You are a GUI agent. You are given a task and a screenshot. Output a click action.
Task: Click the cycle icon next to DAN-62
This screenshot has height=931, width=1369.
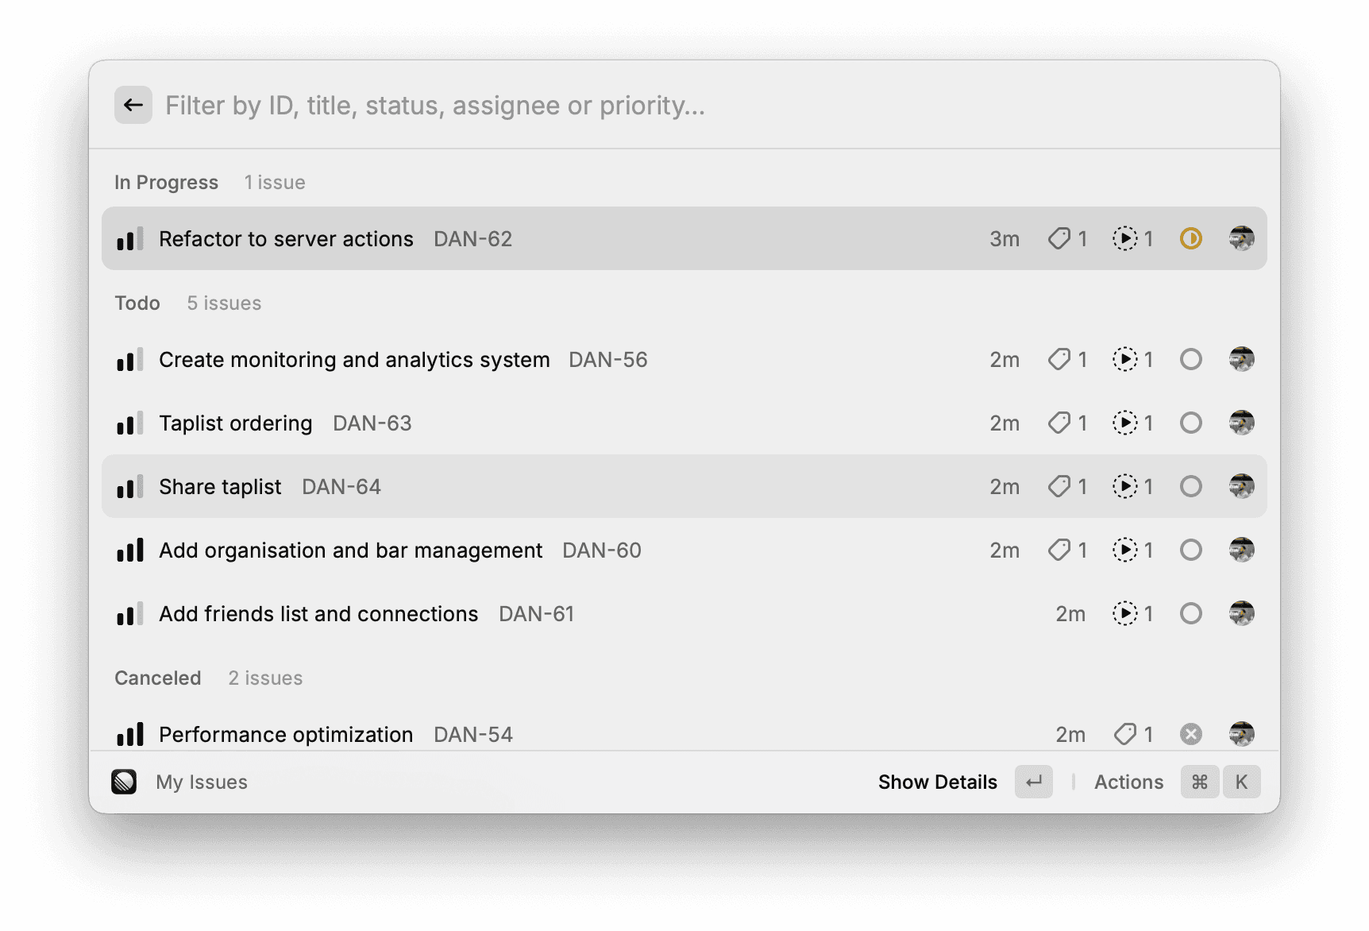point(1127,238)
